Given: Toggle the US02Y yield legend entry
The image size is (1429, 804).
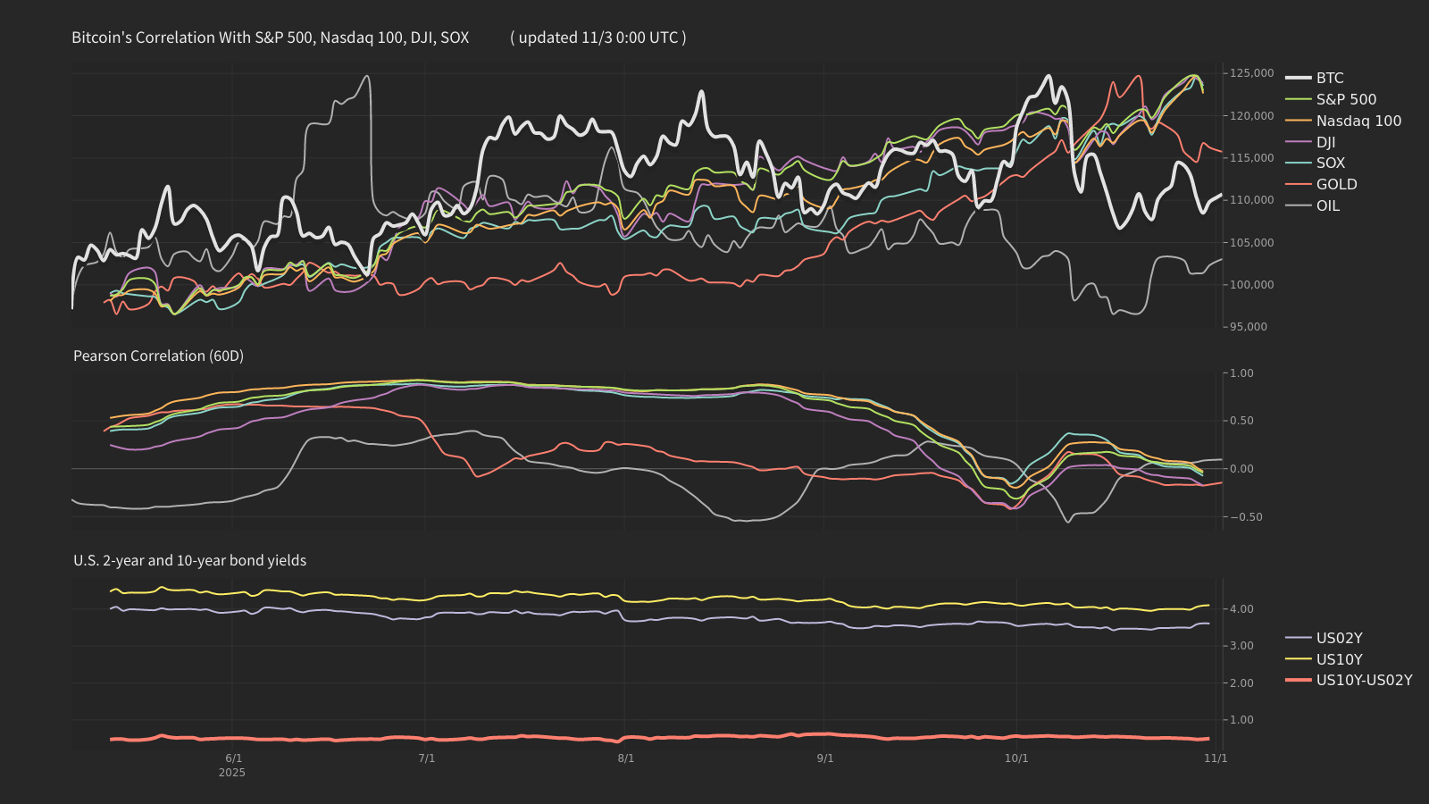Looking at the screenshot, I should pyautogui.click(x=1339, y=638).
